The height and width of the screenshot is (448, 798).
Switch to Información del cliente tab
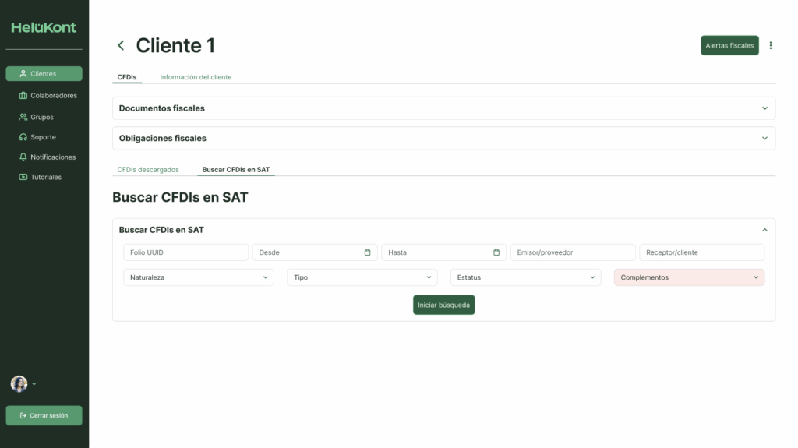pyautogui.click(x=196, y=77)
